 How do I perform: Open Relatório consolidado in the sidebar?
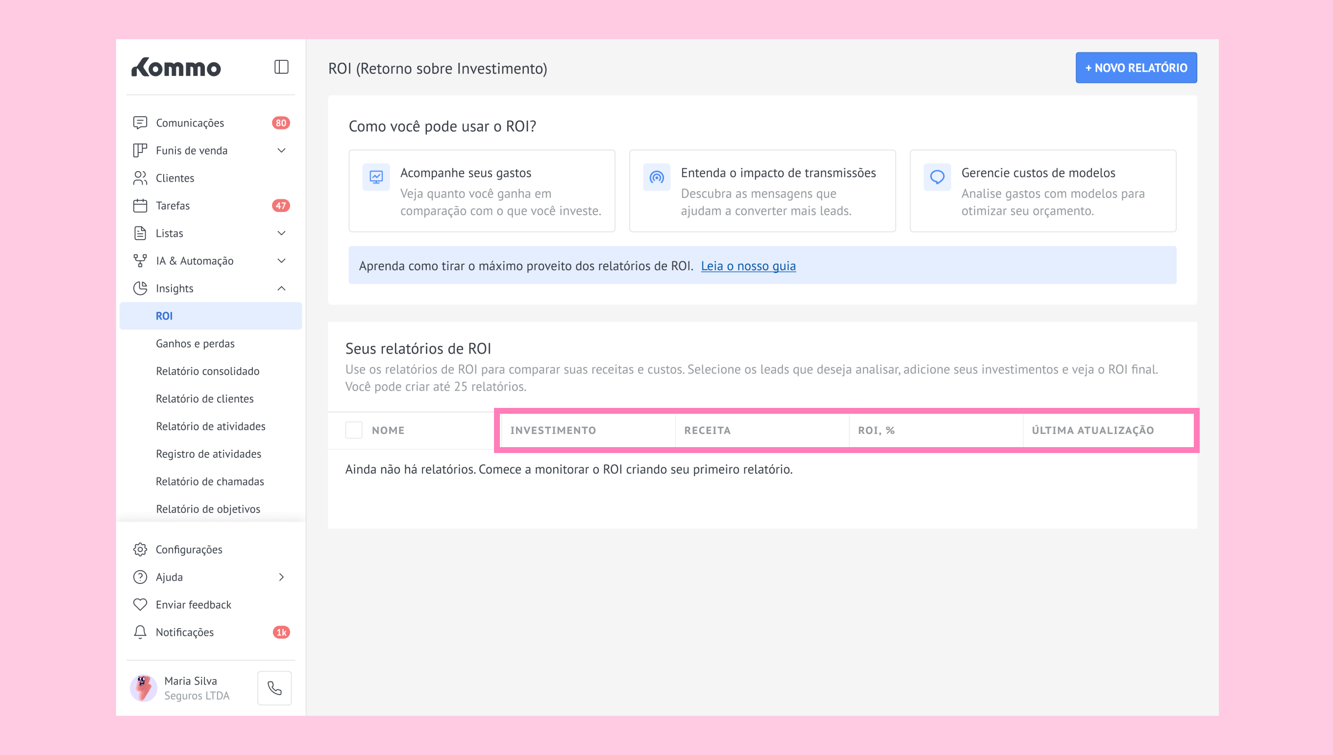pos(207,371)
